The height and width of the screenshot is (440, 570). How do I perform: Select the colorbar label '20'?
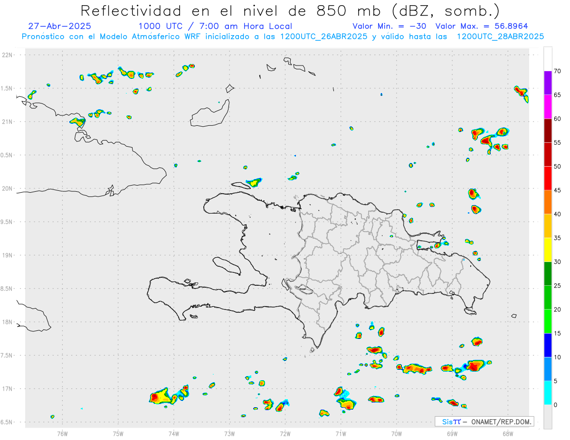click(558, 309)
